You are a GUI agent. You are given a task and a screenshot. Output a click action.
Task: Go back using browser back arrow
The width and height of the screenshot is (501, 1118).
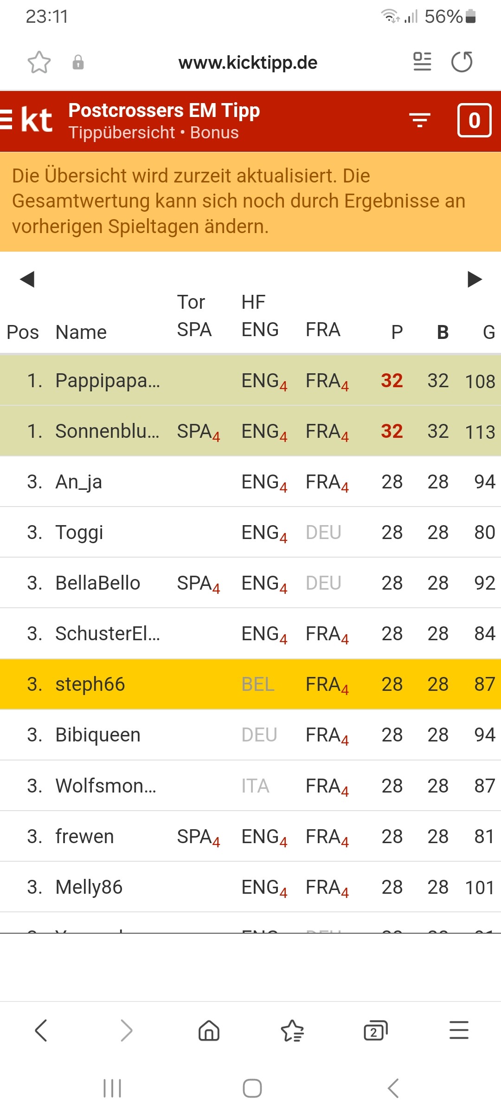click(x=41, y=1031)
